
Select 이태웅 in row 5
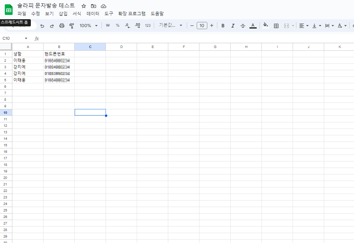pos(28,80)
